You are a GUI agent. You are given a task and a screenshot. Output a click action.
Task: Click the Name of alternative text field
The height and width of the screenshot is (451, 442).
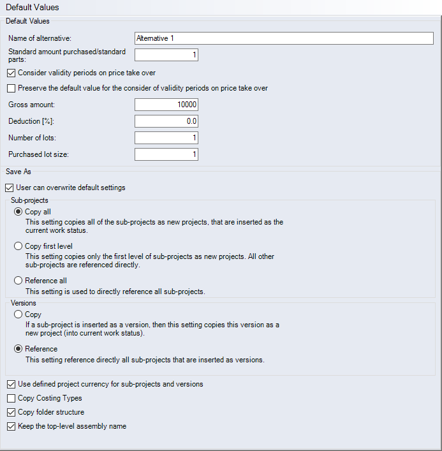284,38
